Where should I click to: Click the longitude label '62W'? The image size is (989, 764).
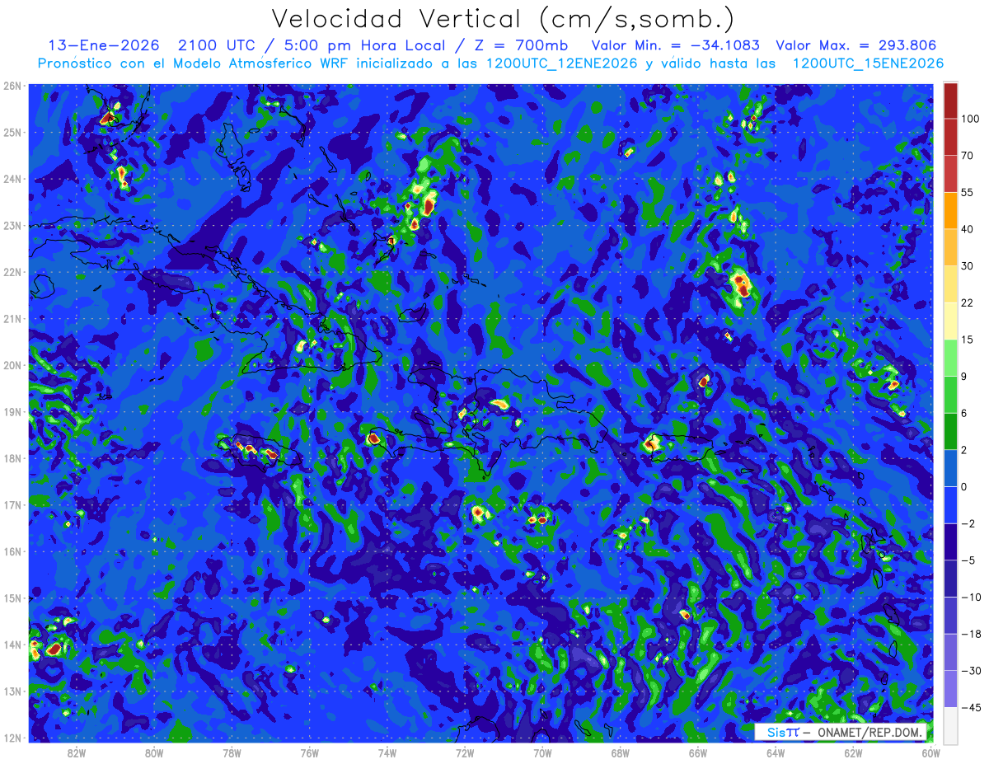[853, 752]
